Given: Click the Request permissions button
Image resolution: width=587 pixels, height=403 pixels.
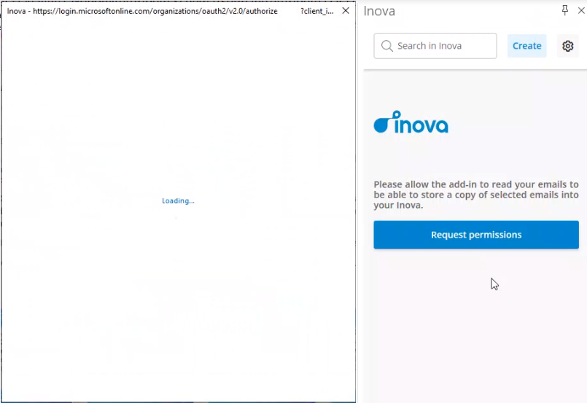Looking at the screenshot, I should coord(476,235).
